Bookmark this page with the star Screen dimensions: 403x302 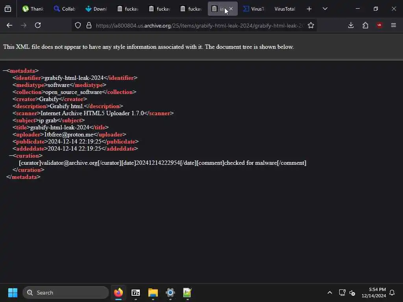click(311, 25)
